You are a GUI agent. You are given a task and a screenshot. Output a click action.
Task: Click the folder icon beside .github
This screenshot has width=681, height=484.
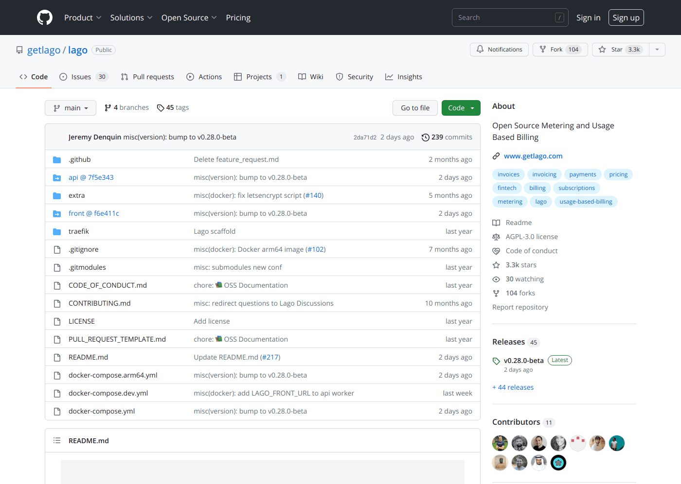[x=57, y=159]
